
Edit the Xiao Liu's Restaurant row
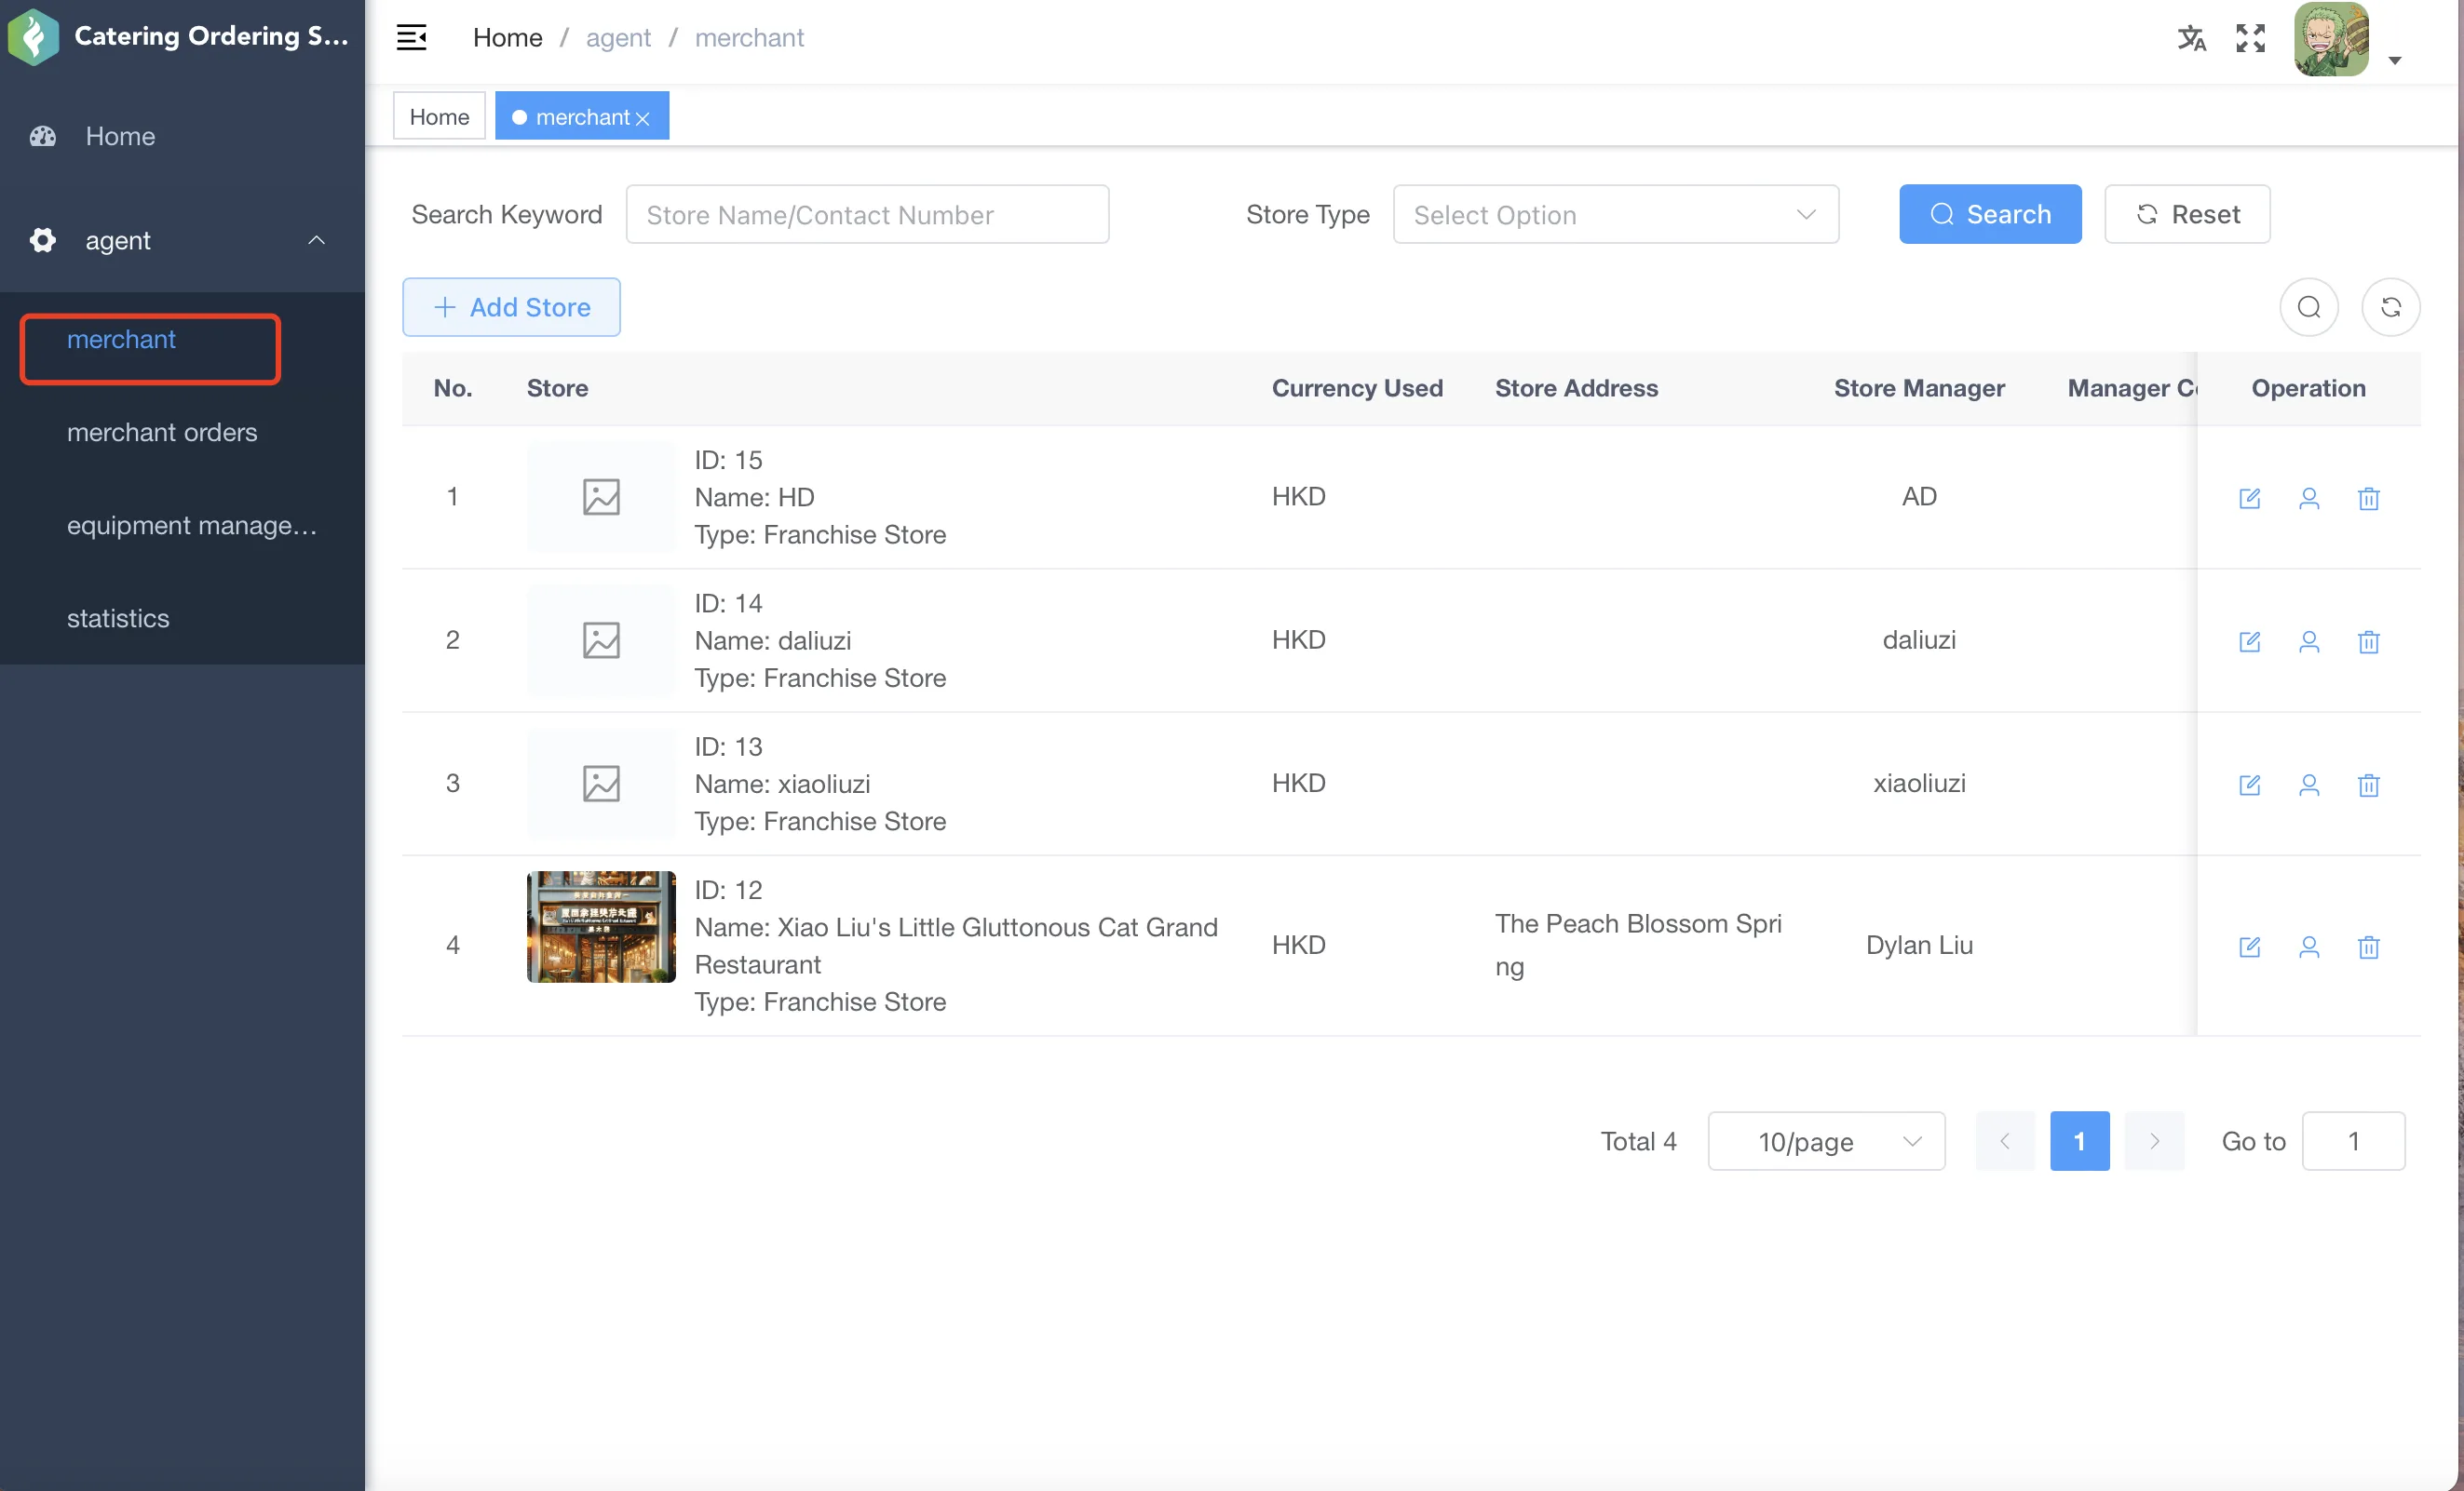pyautogui.click(x=2249, y=947)
